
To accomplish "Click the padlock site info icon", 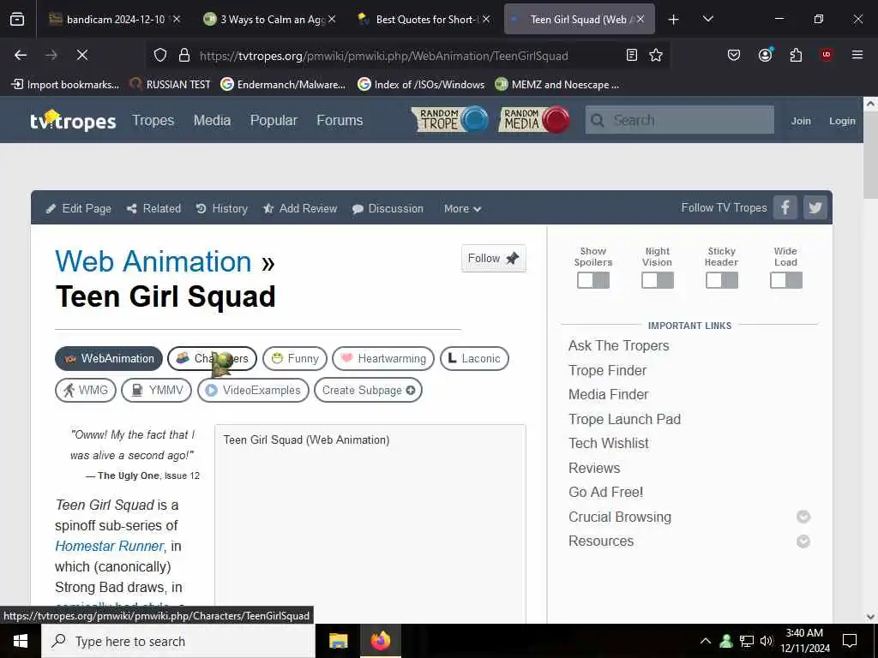I will pos(184,56).
